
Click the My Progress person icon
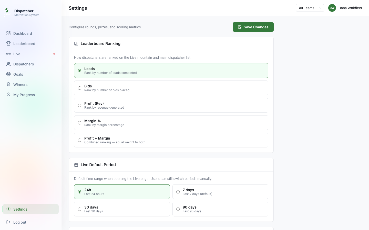point(8,95)
